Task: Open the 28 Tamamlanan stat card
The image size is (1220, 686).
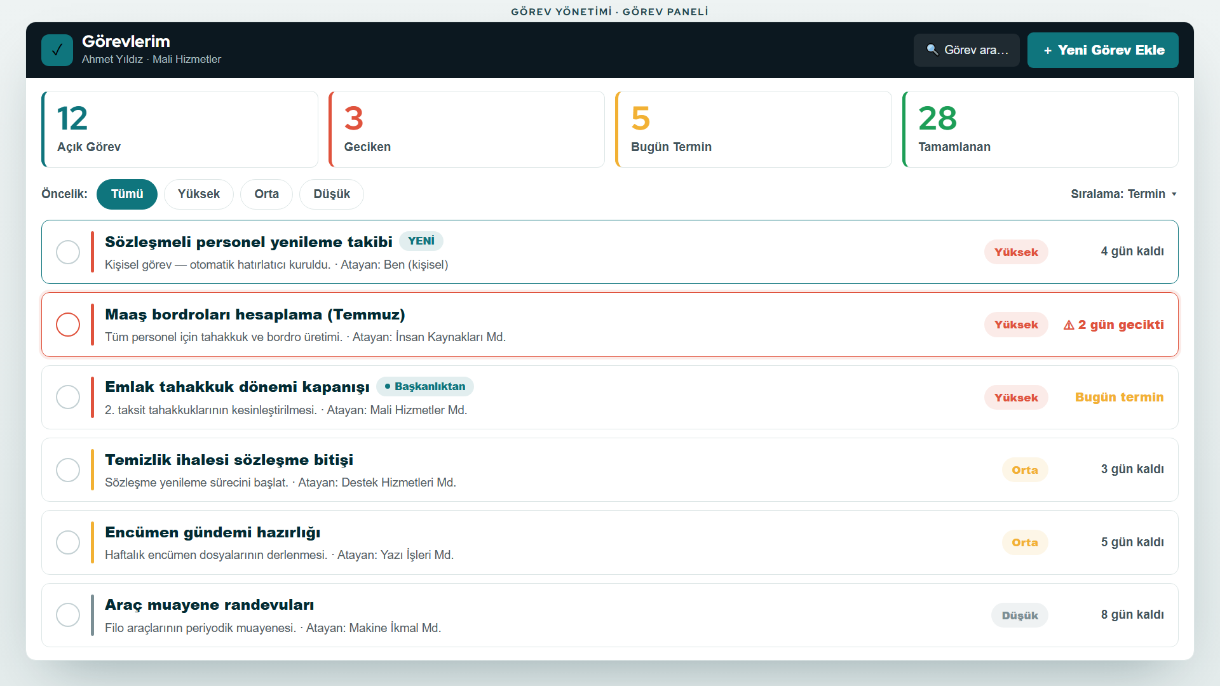Action: [x=1040, y=130]
